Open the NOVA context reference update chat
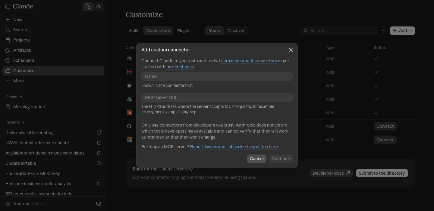Image resolution: width=434 pixels, height=211 pixels. pyautogui.click(x=37, y=143)
